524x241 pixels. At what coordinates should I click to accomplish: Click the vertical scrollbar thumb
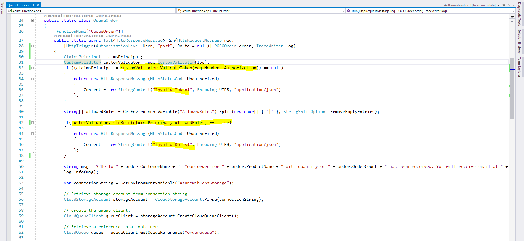coord(512,89)
